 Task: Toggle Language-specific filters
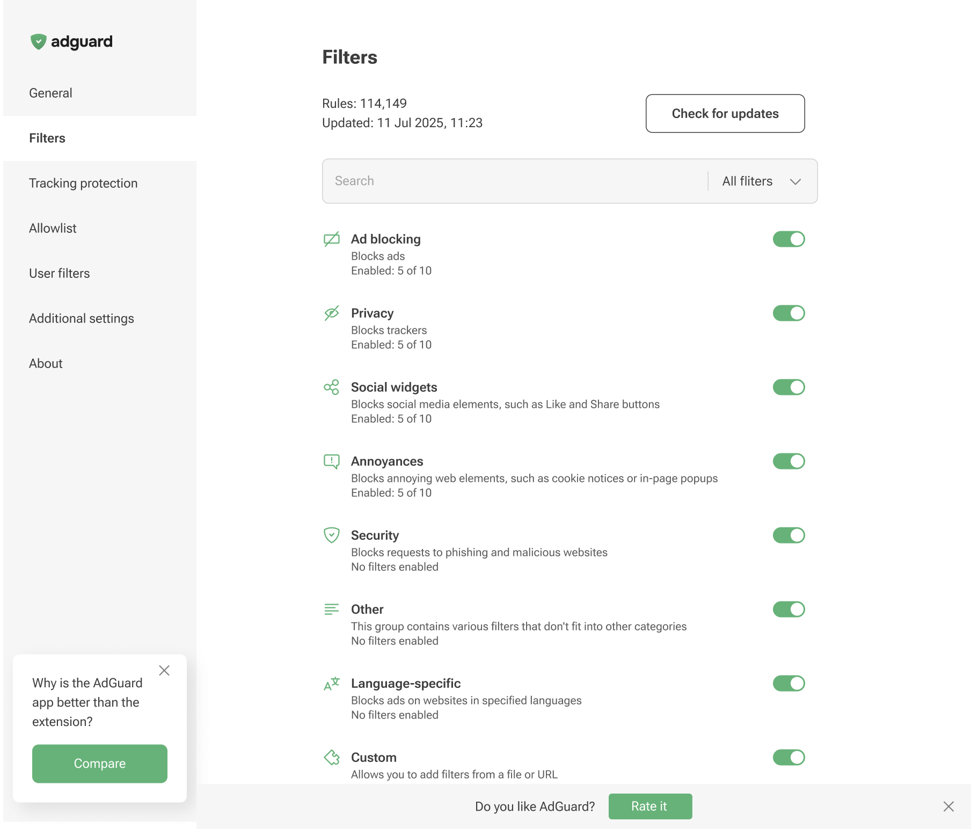789,684
